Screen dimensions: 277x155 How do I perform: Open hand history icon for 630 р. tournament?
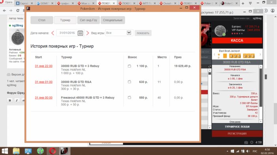129,82
